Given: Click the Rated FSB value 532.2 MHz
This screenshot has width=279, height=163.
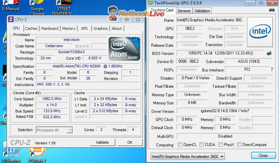Looking at the screenshot, I should coord(52,117).
